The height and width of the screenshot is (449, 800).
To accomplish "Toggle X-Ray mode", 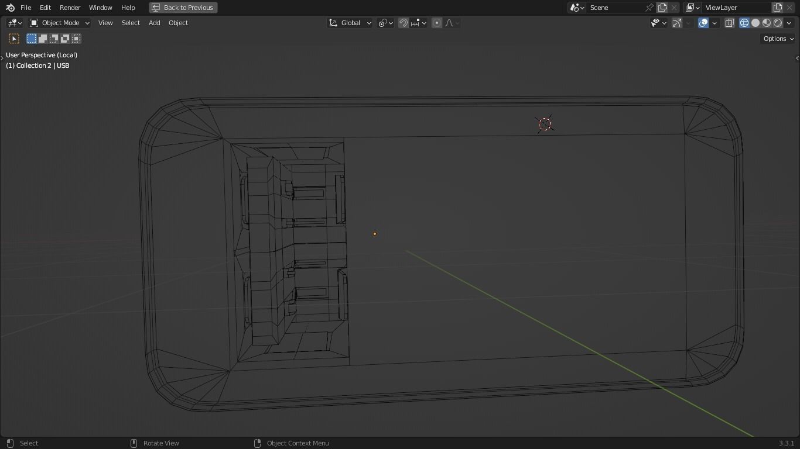I will [x=730, y=23].
